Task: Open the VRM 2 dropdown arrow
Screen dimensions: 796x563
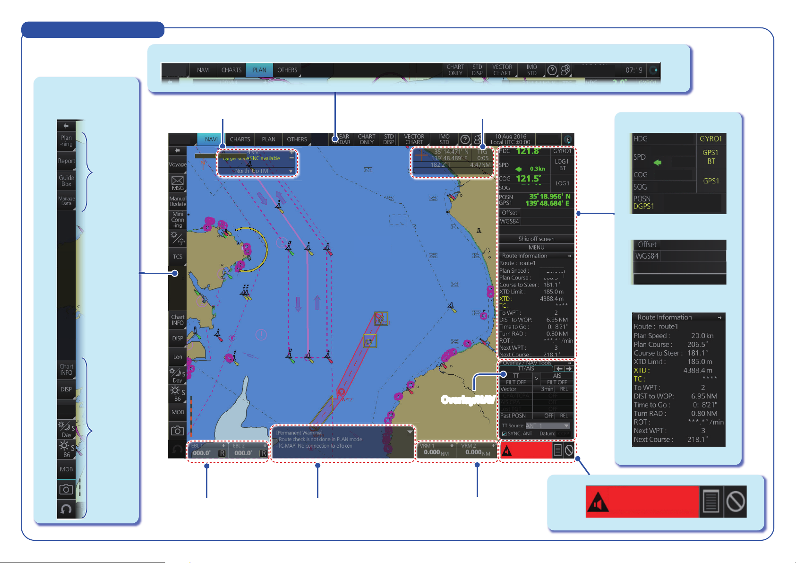Action: pos(493,445)
